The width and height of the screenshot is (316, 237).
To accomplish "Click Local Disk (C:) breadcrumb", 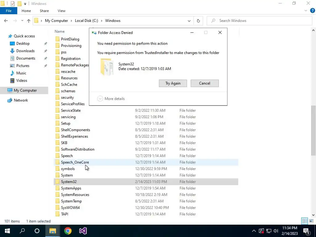I will [x=86, y=21].
